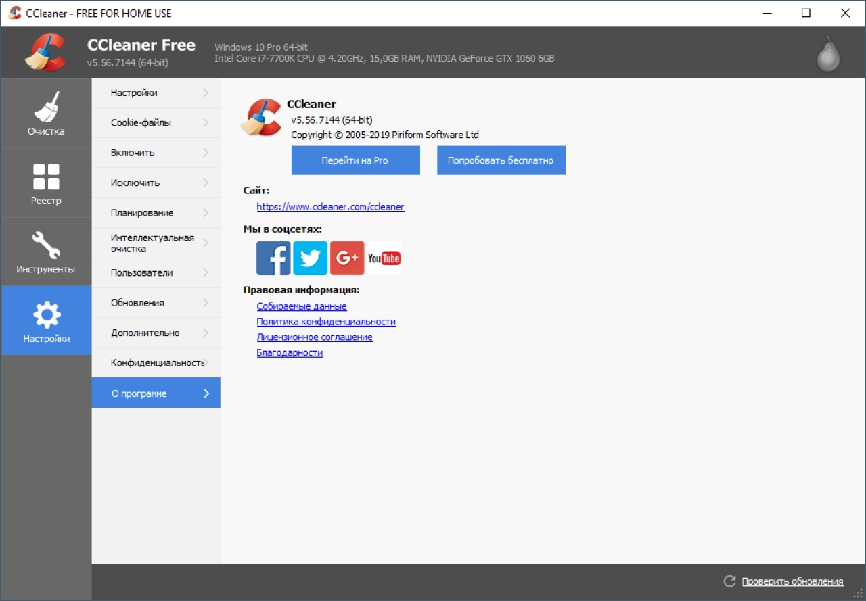Open CCleaner Google+ page icon
The width and height of the screenshot is (866, 601).
347,258
